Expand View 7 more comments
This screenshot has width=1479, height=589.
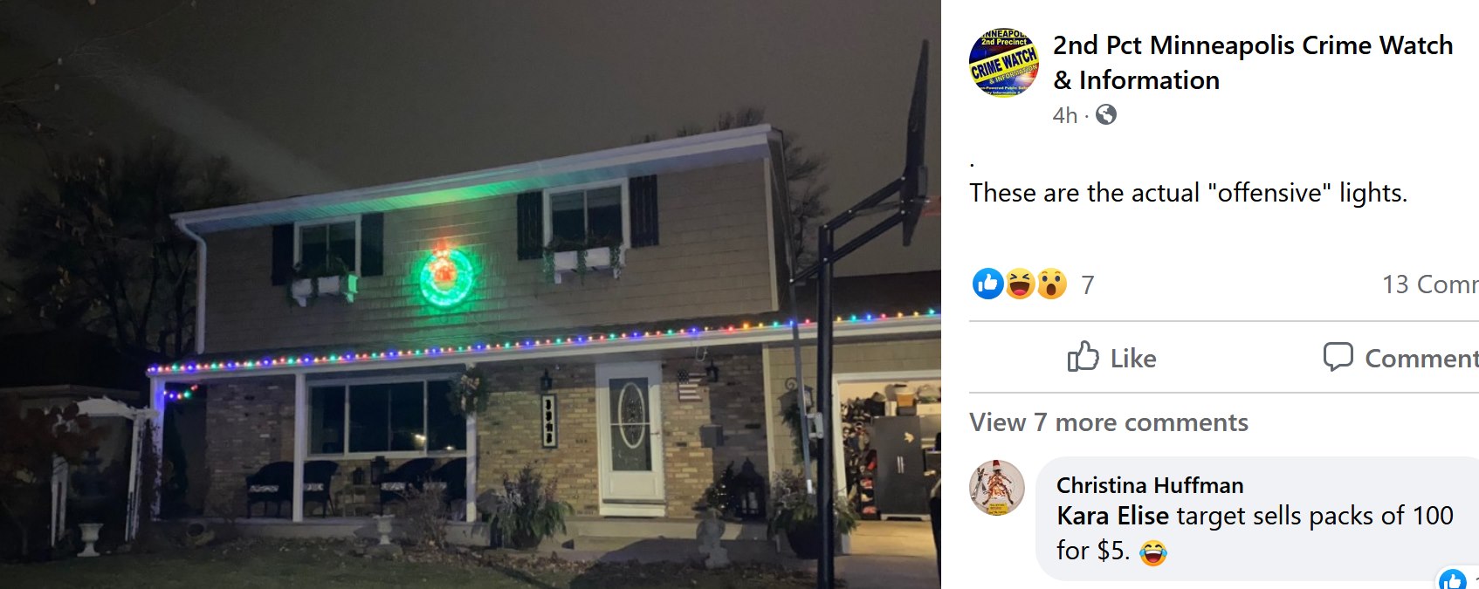(1109, 422)
